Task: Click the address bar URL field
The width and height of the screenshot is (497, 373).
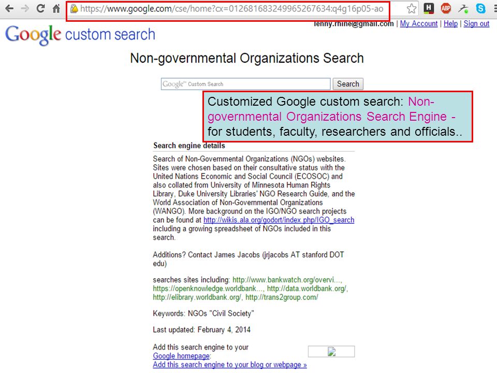Action: pyautogui.click(x=231, y=9)
